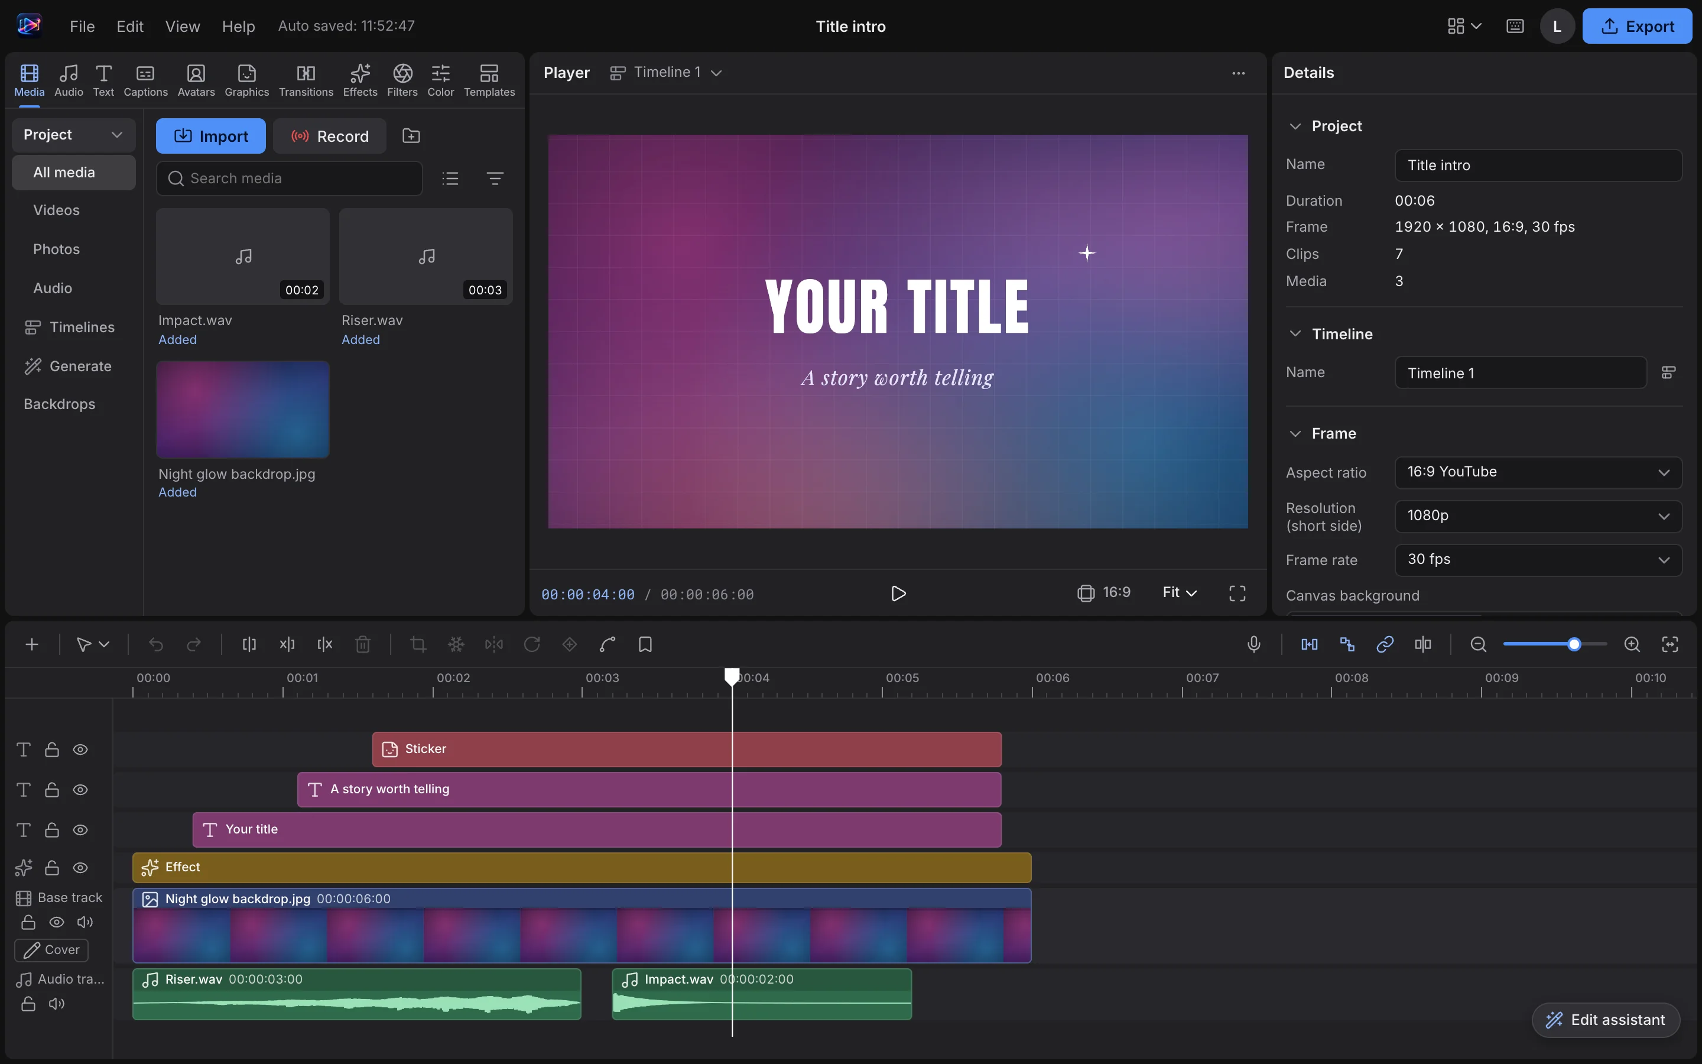Click the microphone voiceover icon
The width and height of the screenshot is (1702, 1064).
tap(1254, 644)
